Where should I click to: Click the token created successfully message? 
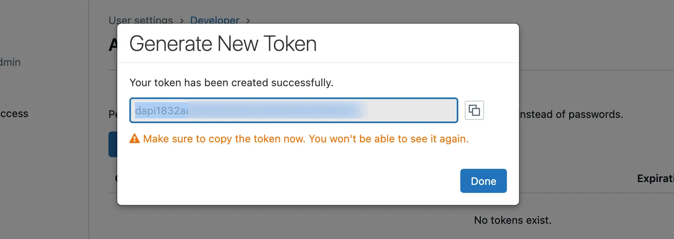[x=231, y=83]
